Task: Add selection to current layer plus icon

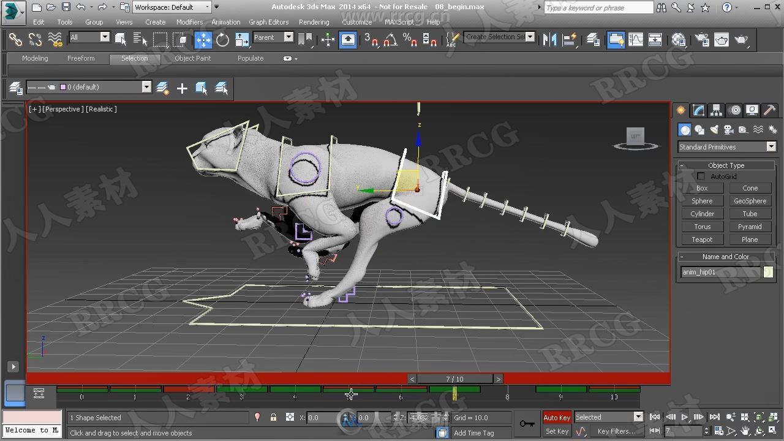Action: tap(182, 88)
